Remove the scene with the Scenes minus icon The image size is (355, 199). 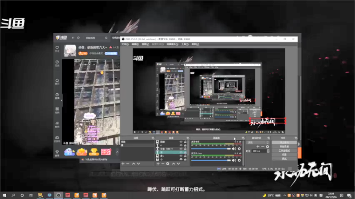pos(128,164)
